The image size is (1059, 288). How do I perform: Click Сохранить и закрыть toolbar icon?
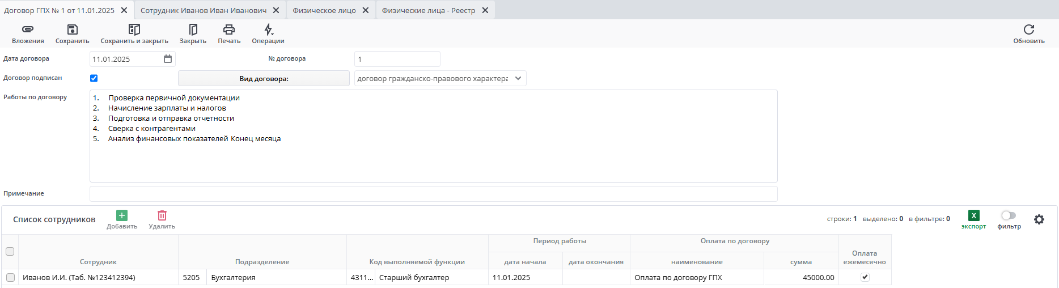click(134, 29)
